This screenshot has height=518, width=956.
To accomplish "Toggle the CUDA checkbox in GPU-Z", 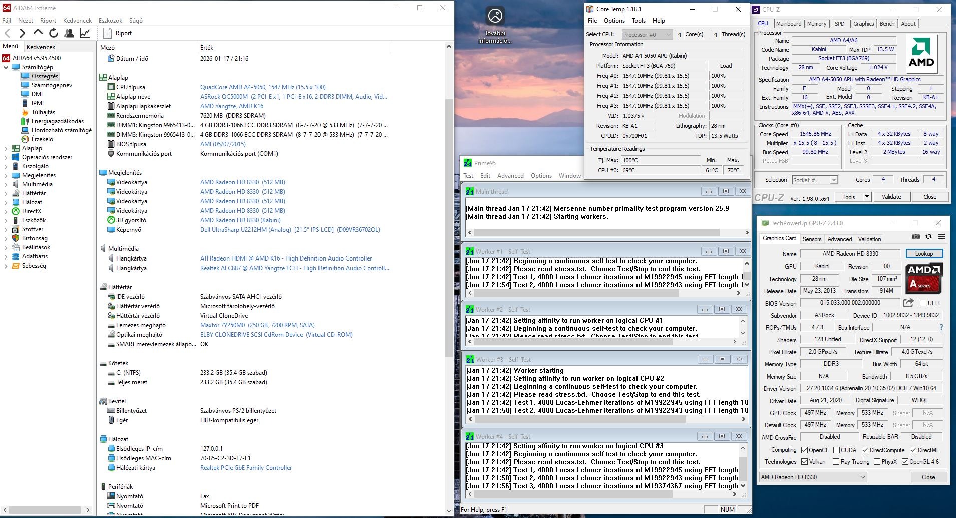I will pos(836,450).
